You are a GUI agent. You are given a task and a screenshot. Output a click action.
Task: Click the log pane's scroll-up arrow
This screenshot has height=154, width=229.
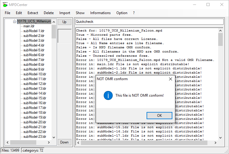[220, 31]
